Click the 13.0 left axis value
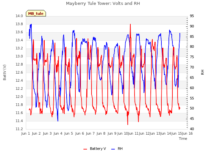The width and height of the screenshot is (207, 155). (19, 57)
